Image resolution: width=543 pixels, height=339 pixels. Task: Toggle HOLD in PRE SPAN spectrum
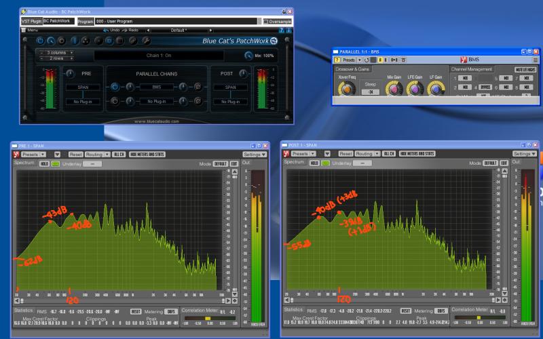(x=44, y=163)
